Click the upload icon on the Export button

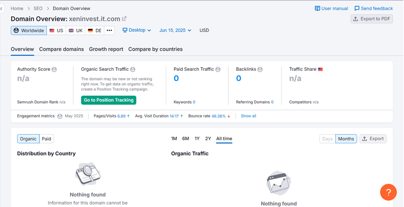click(364, 139)
